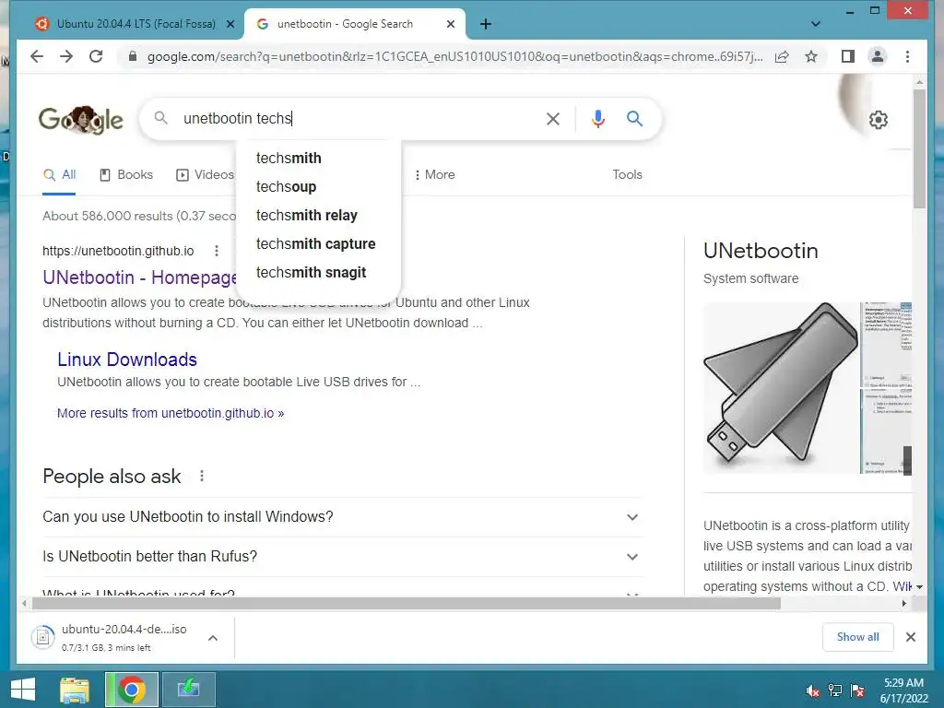Close the downloads bar

pyautogui.click(x=911, y=637)
